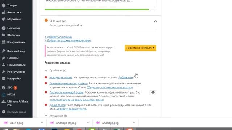Click the Добавить синонимы link
The width and height of the screenshot is (232, 130).
pos(58,37)
